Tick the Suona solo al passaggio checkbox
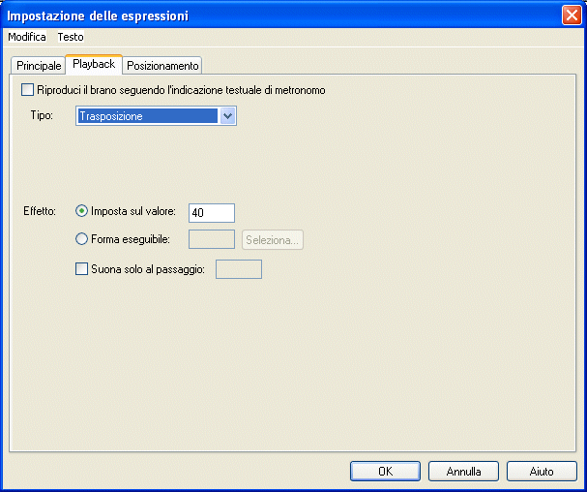The width and height of the screenshot is (587, 492). click(x=81, y=269)
